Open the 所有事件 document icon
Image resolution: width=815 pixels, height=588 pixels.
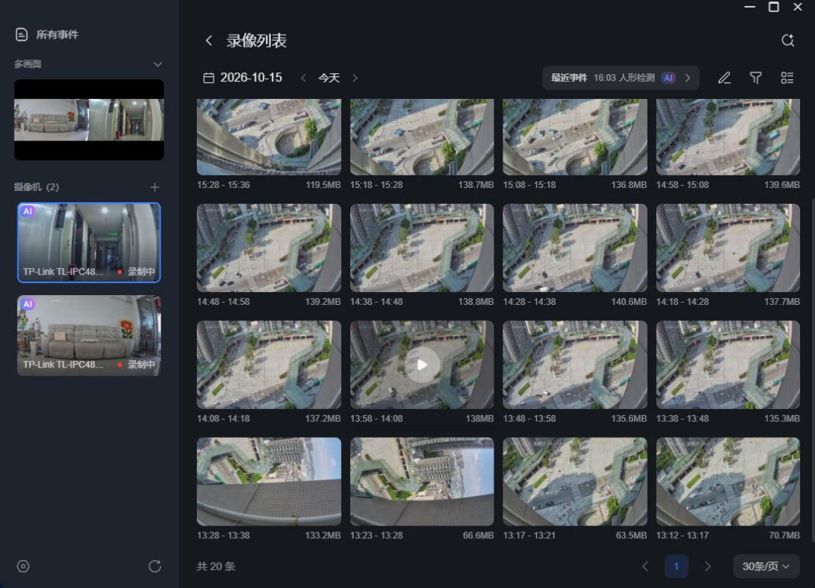pyautogui.click(x=21, y=34)
